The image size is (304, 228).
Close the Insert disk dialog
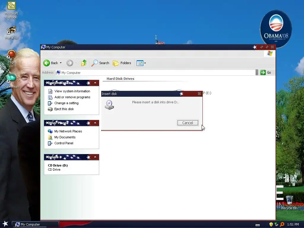pyautogui.click(x=199, y=94)
